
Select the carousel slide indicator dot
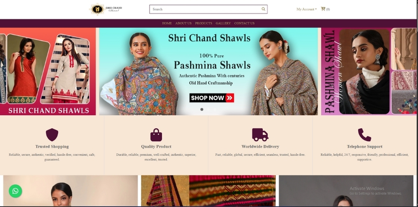pos(202,109)
